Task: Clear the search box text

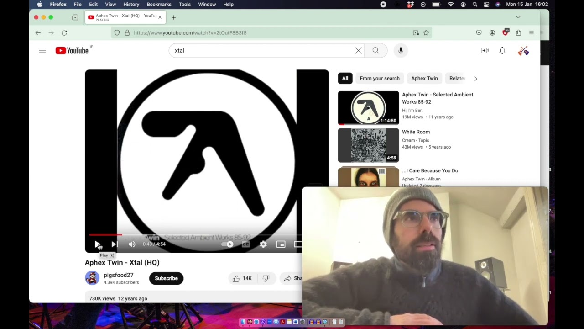Action: (x=359, y=51)
